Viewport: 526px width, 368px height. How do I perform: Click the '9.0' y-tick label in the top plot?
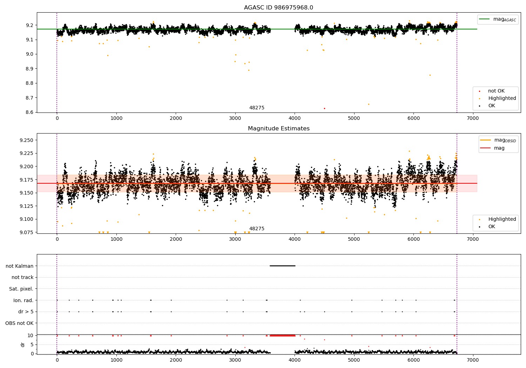coord(30,54)
